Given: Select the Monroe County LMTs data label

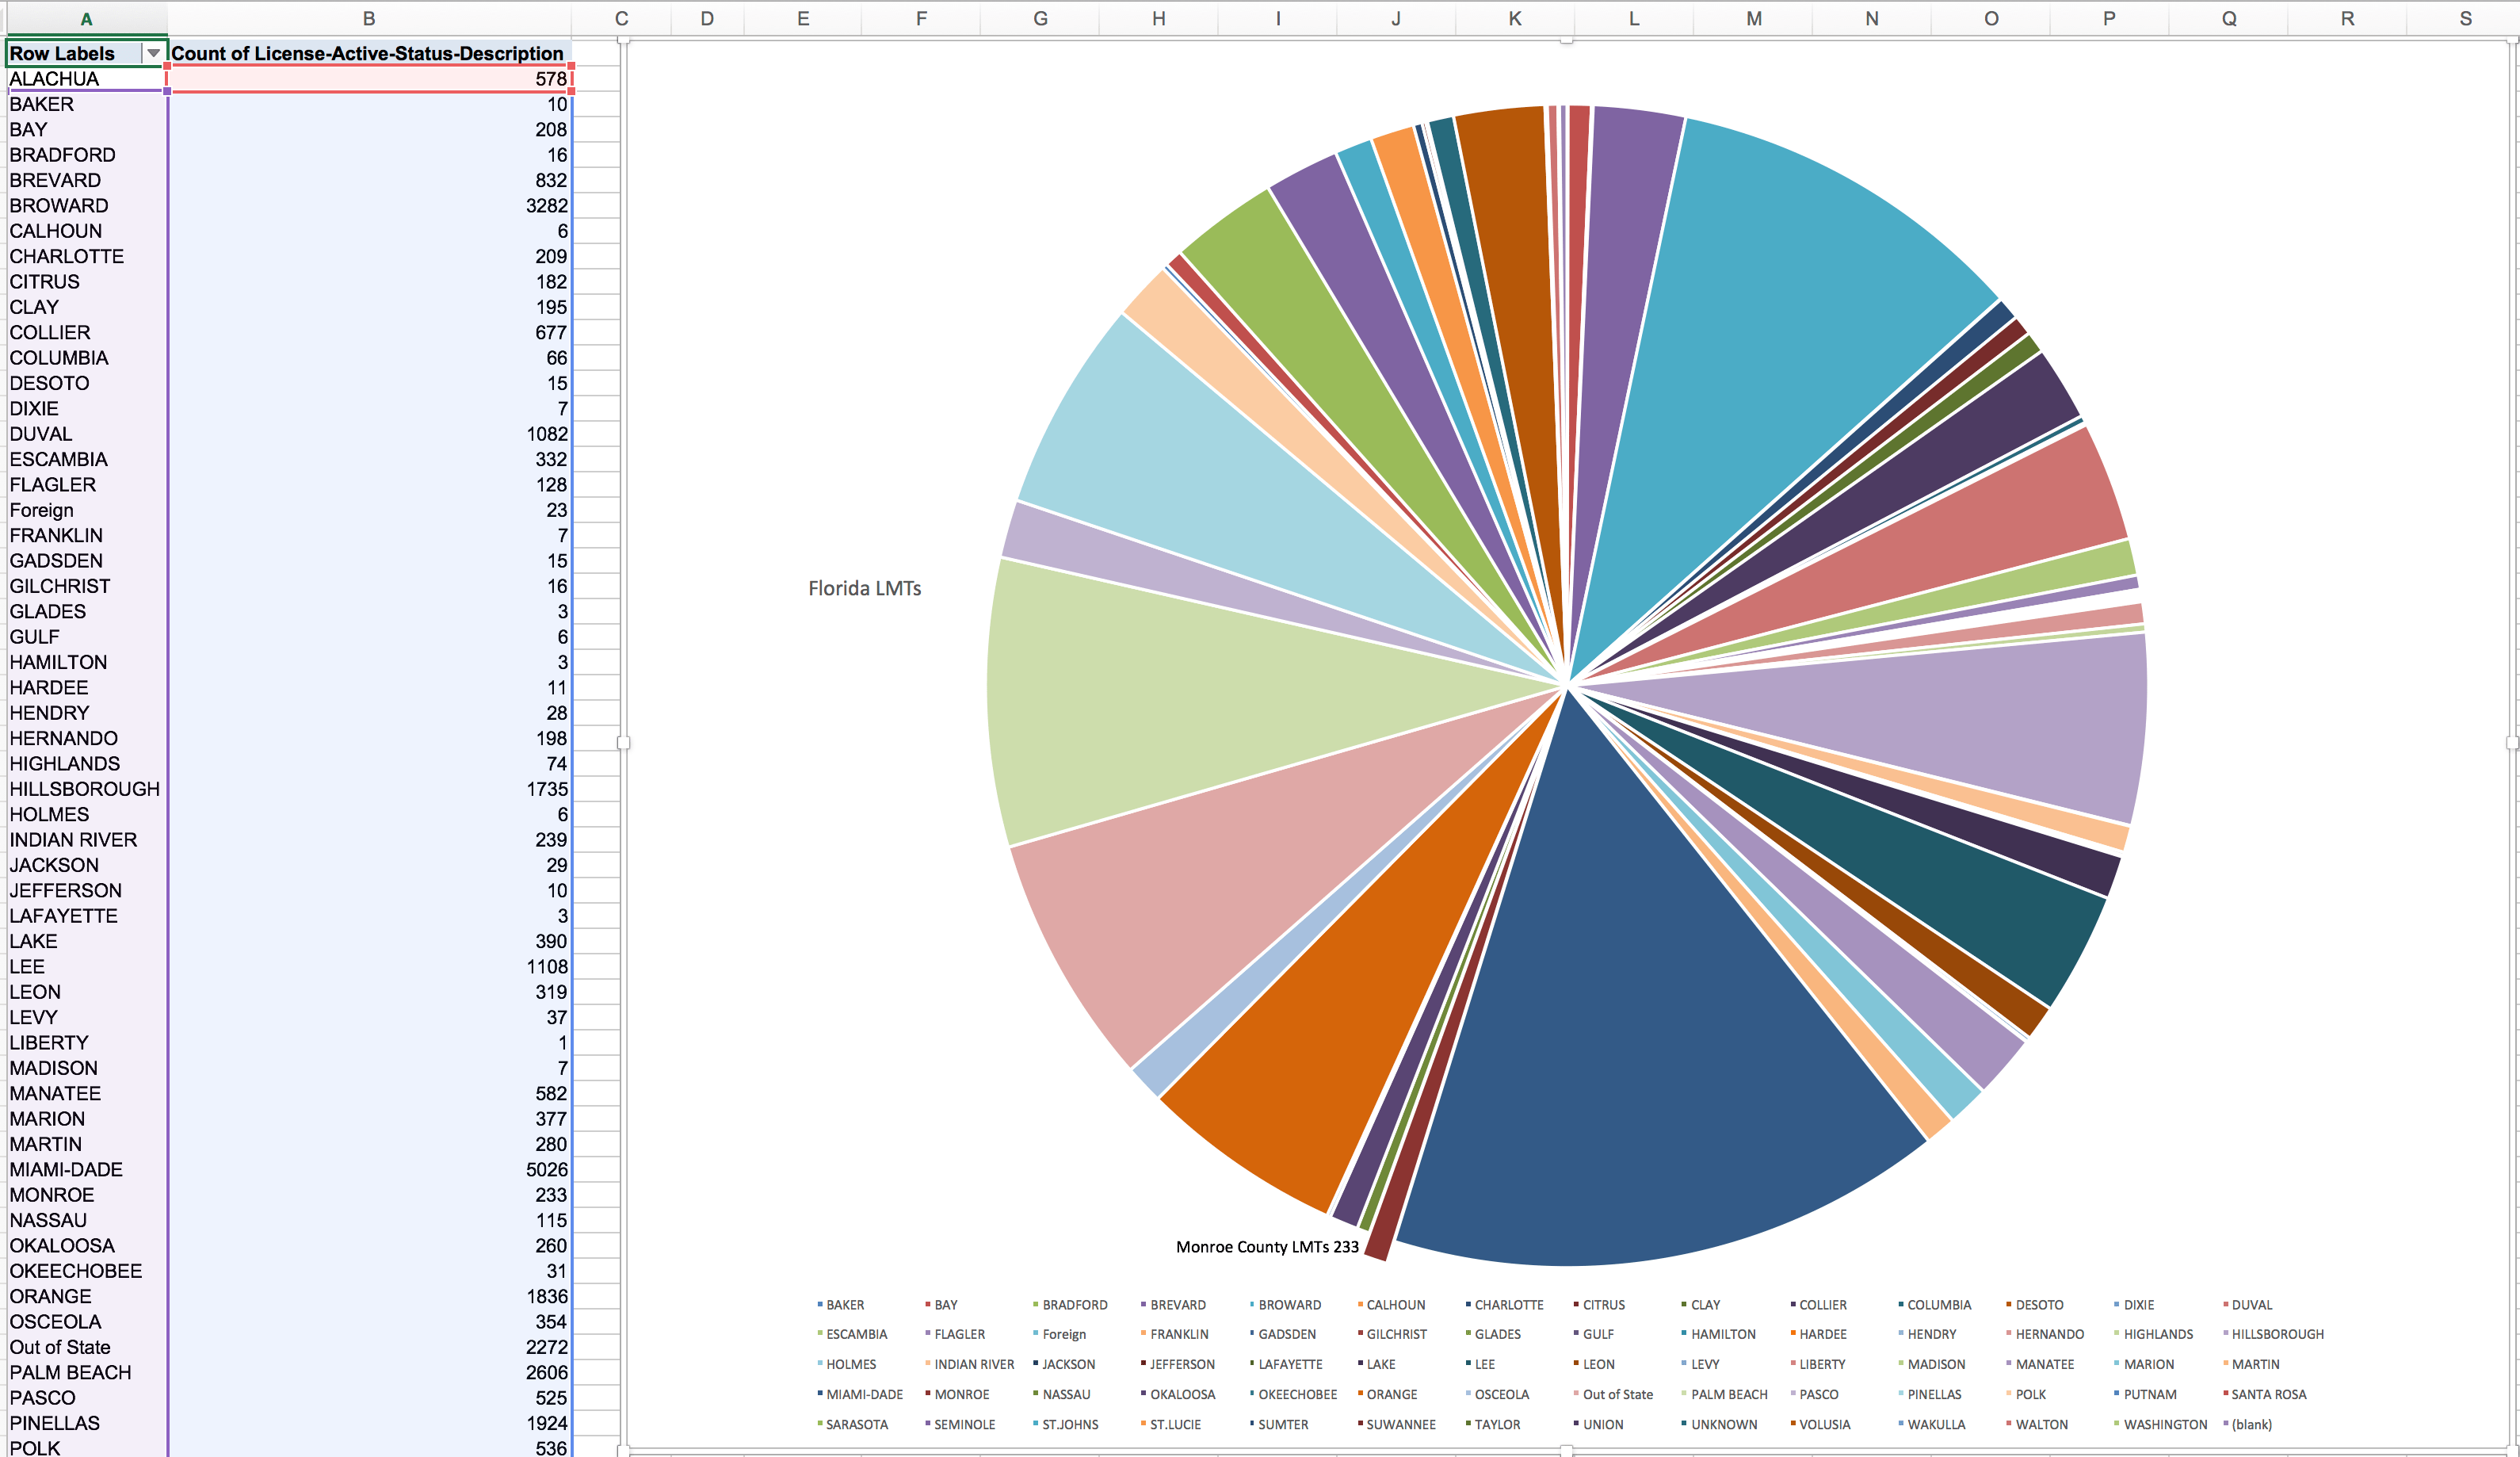Looking at the screenshot, I should 1266,1246.
